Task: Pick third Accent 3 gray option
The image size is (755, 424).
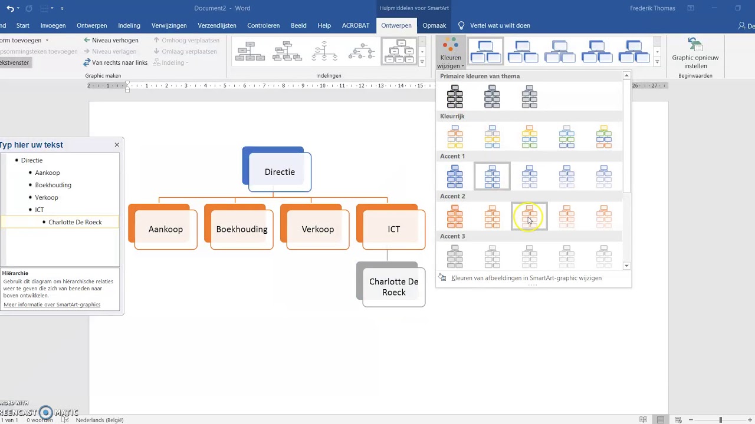Action: point(529,257)
